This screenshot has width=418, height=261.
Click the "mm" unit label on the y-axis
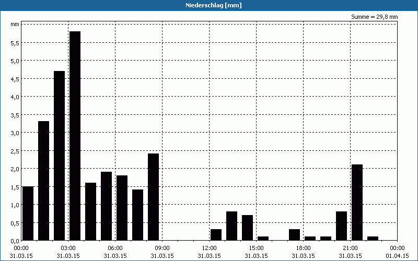pyautogui.click(x=15, y=24)
